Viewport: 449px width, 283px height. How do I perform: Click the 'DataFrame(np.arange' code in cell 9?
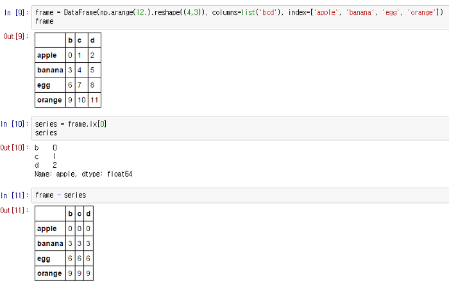pos(98,13)
